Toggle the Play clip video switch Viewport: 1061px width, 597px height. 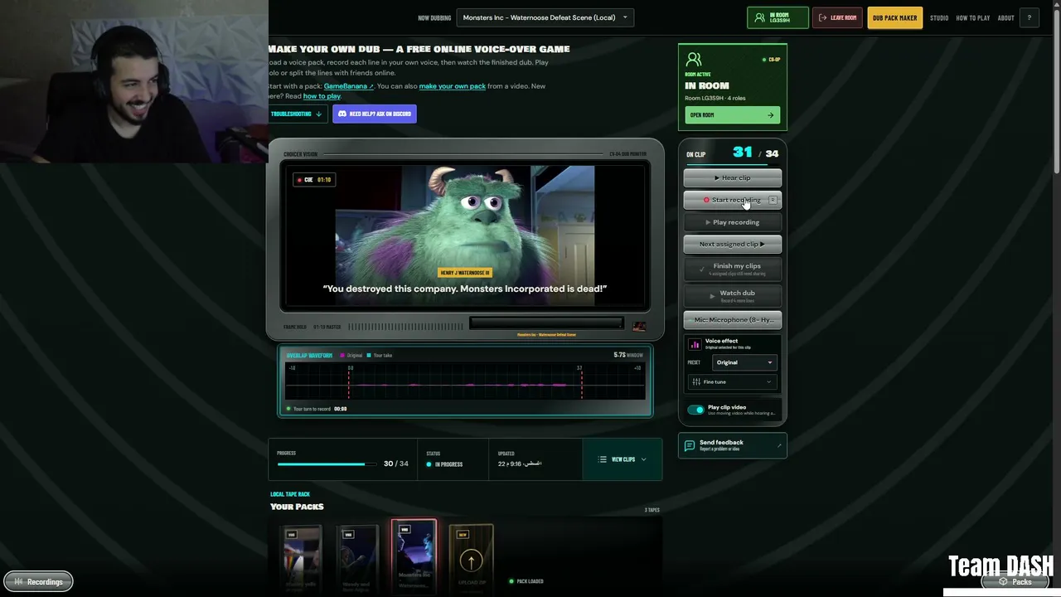[x=695, y=410]
